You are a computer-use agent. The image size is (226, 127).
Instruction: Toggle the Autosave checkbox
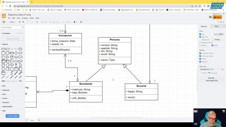tap(200, 62)
